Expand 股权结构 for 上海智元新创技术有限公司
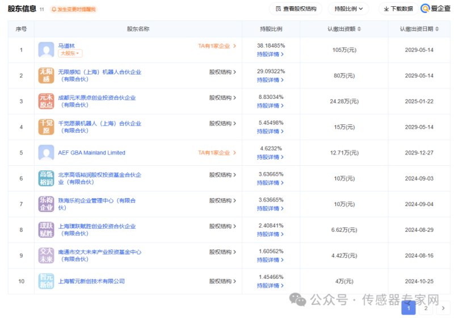This screenshot has width=454, height=318. 222,281
